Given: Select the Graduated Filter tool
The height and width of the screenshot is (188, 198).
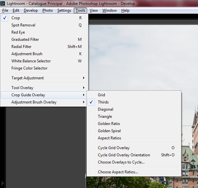Looking at the screenshot, I should [x=44, y=39].
